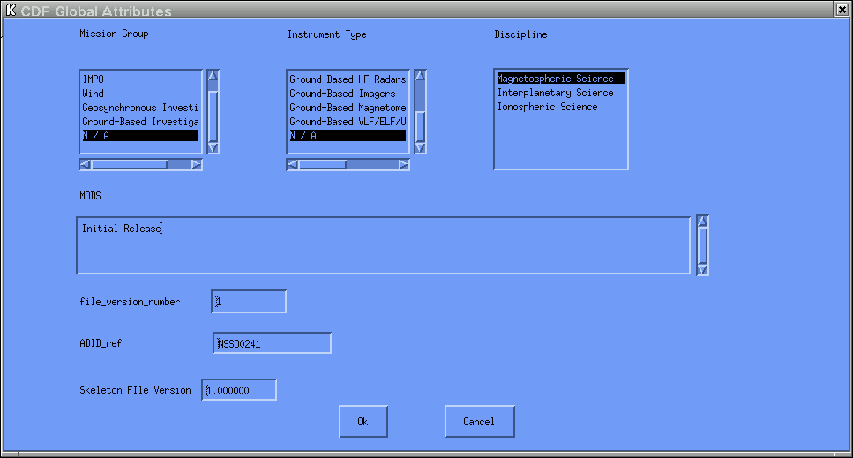Click Mission Group horizontal scrollbar thumb
Image resolution: width=853 pixels, height=458 pixels.
tap(129, 164)
